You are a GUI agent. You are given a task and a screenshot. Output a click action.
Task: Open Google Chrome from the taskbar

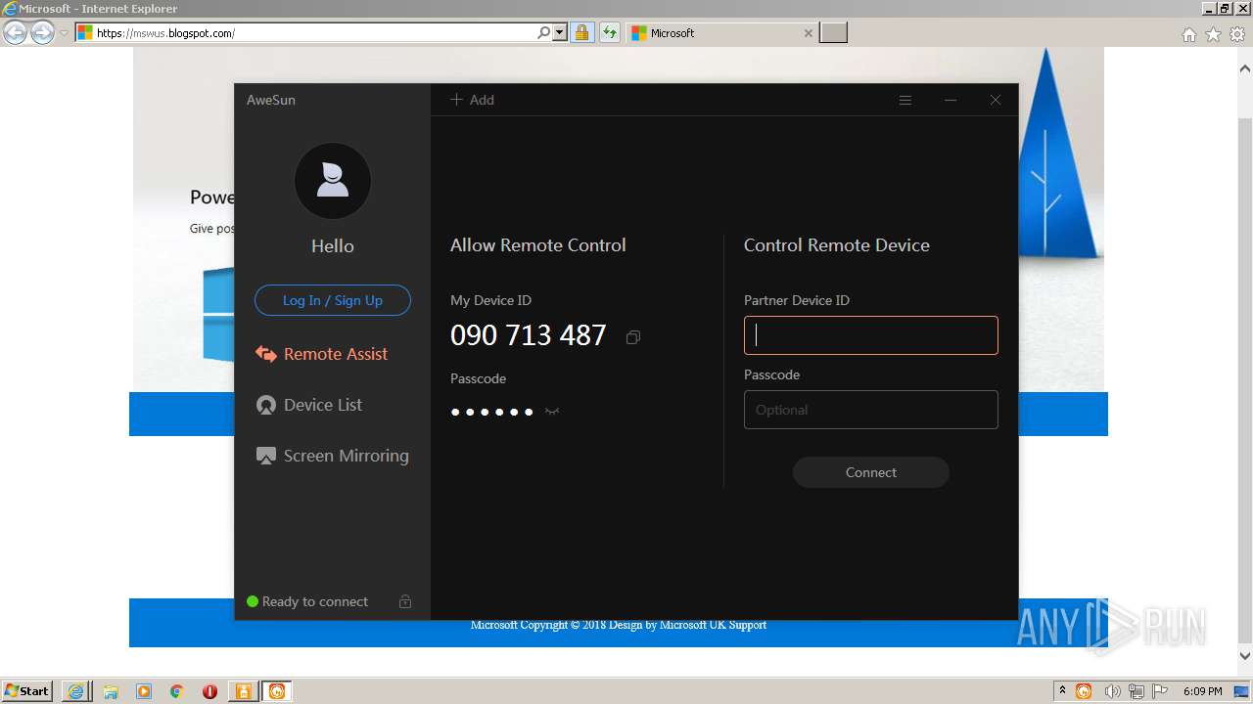point(177,691)
